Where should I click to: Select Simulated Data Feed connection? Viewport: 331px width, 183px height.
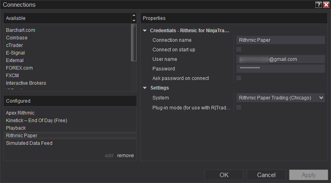click(x=70, y=143)
